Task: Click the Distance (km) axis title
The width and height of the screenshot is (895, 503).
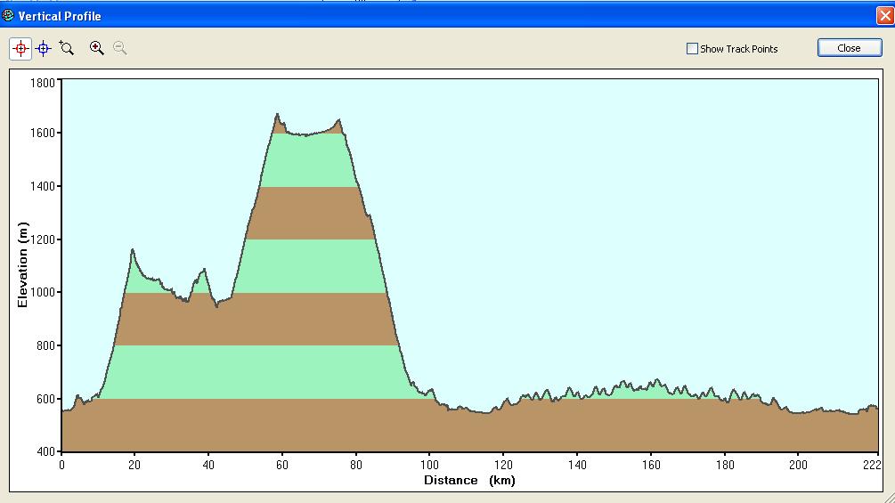Action: (x=469, y=481)
